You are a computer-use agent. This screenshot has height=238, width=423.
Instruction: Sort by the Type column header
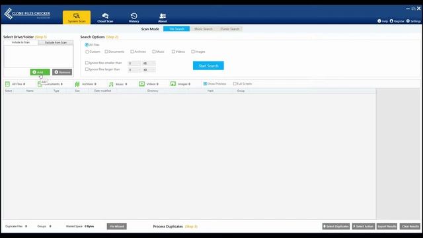(56, 91)
